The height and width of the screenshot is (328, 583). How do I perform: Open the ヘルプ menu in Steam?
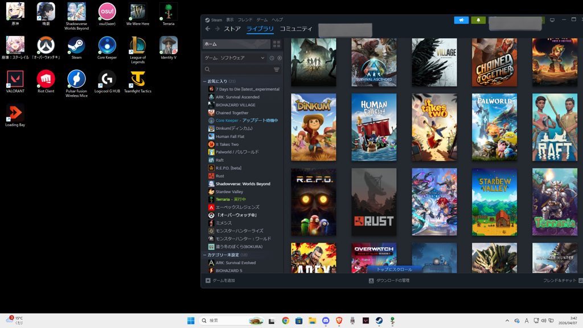(277, 20)
